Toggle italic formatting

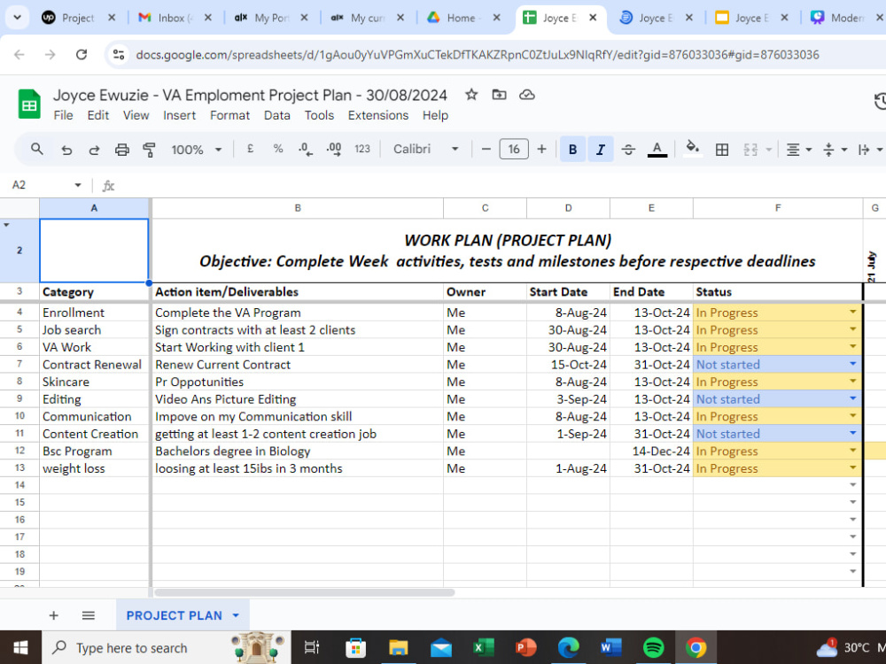point(600,150)
